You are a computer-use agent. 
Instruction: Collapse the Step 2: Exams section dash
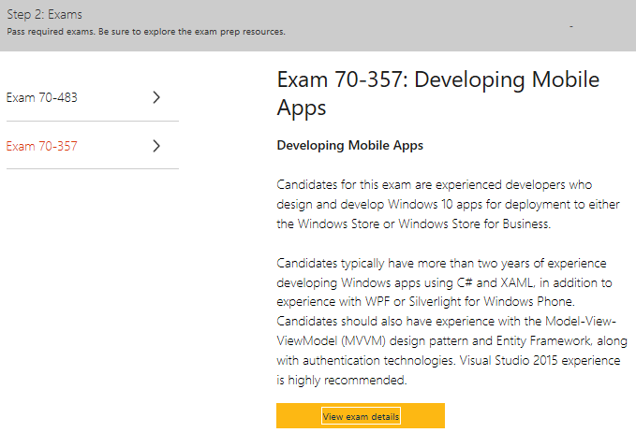click(571, 26)
